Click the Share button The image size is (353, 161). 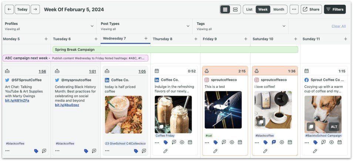point(311,10)
